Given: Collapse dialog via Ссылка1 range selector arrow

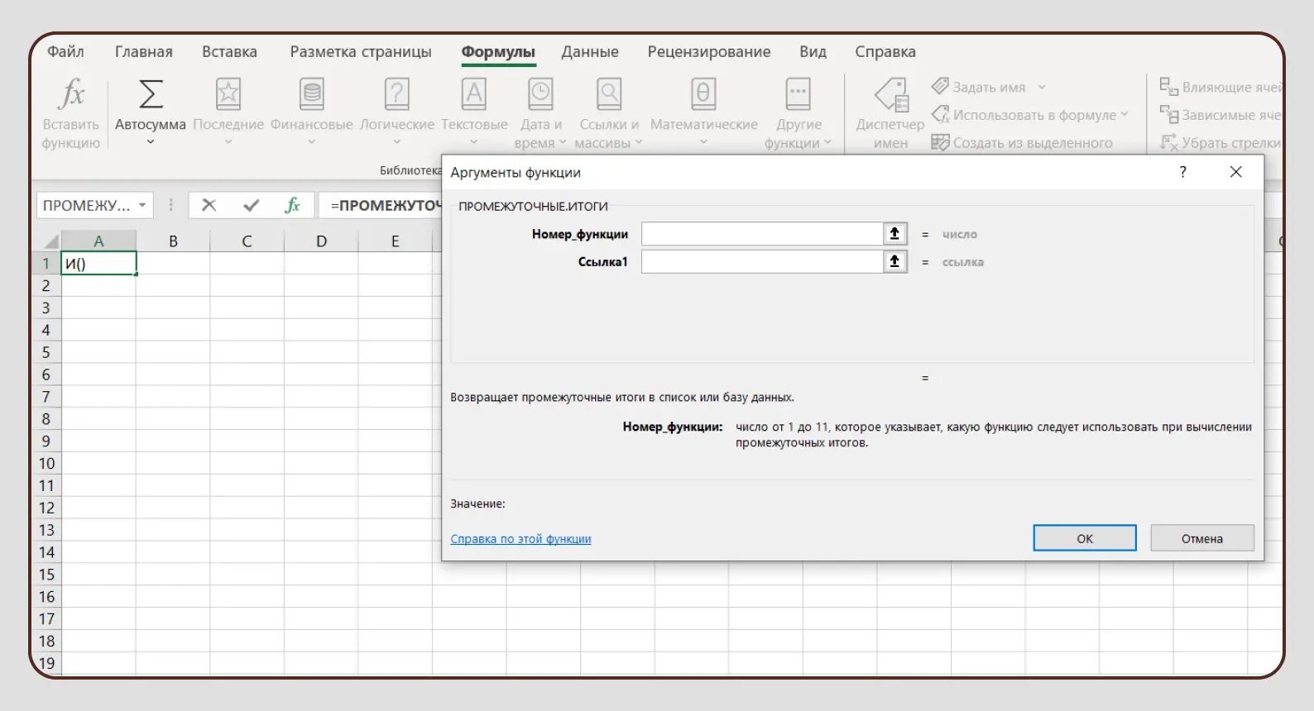Looking at the screenshot, I should click(x=894, y=262).
